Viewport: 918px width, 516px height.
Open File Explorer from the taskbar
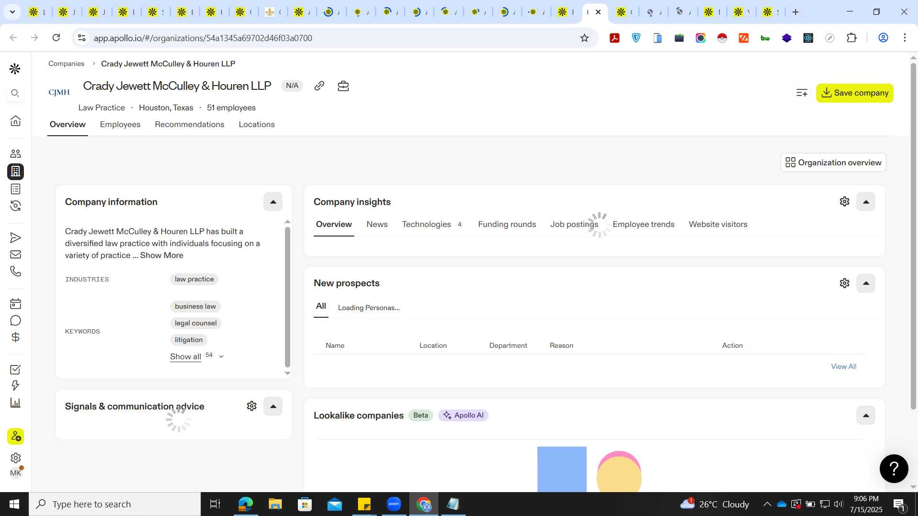[275, 504]
